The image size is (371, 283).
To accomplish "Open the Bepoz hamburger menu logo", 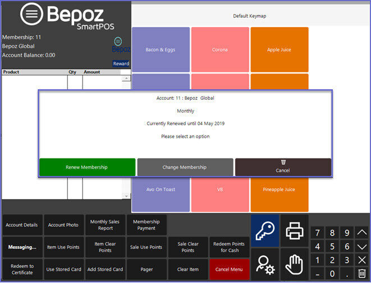I will coord(31,14).
